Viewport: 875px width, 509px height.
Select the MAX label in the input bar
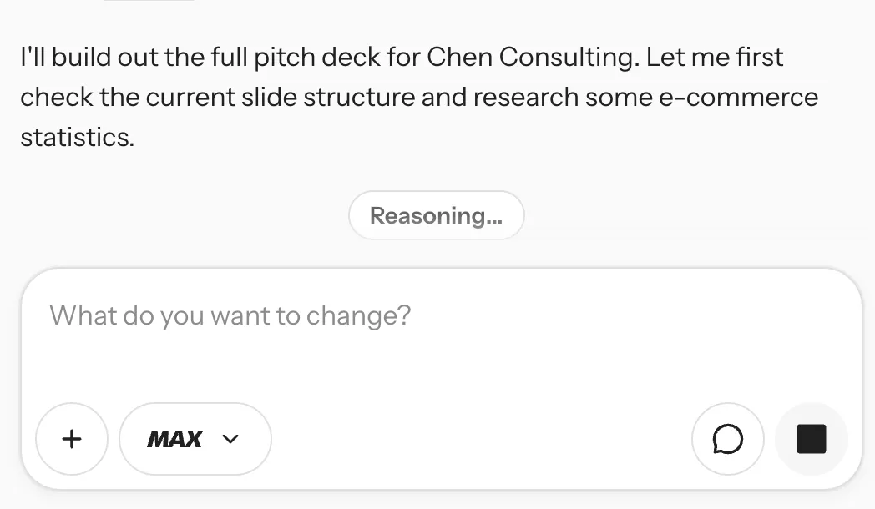175,438
